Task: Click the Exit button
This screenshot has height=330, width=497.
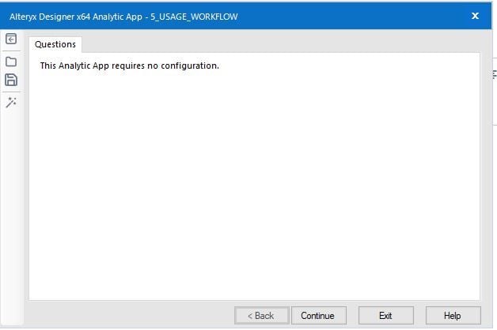Action: coord(385,316)
